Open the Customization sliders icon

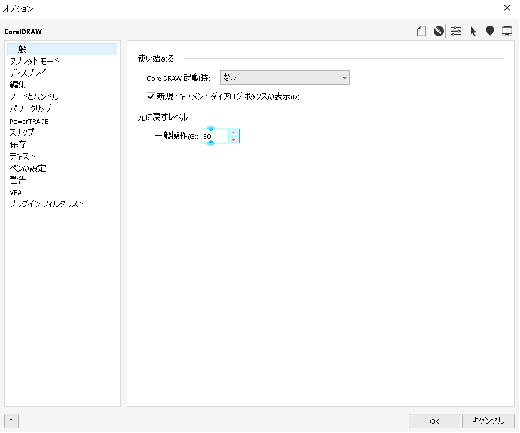(456, 31)
